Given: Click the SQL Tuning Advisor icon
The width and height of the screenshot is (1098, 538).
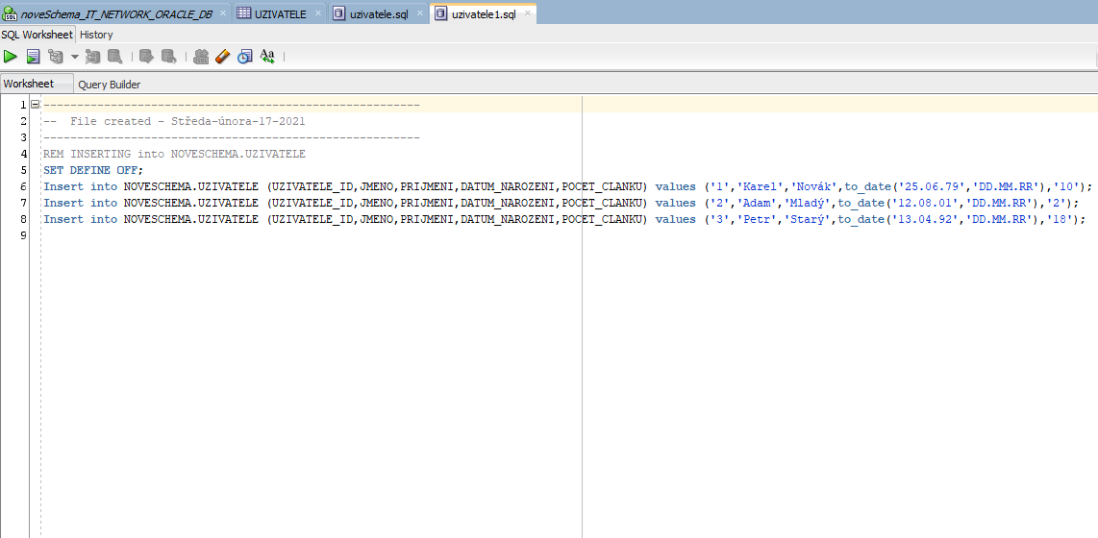Looking at the screenshot, I should coord(114,57).
